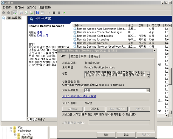This screenshot has height=139, width=173.
Task: Click gear icon of Remote Access Connection Manager
Action: coord(75,32)
